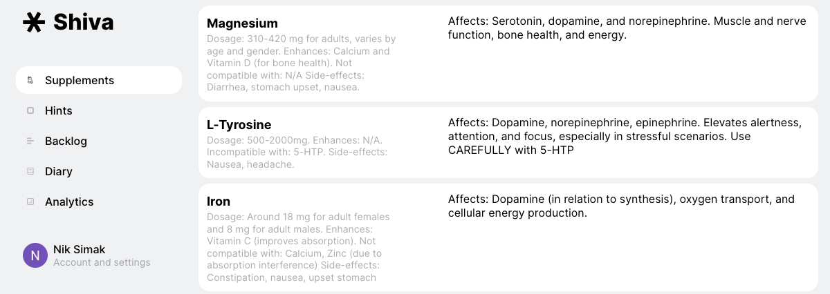Screen dimensions: 830x294
Task: Click the Backlog list icon
Action: [x=30, y=141]
